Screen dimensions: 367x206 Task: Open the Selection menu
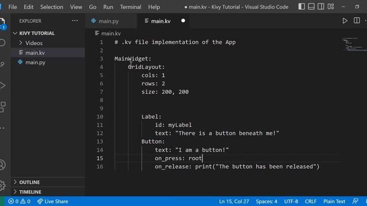tap(52, 7)
